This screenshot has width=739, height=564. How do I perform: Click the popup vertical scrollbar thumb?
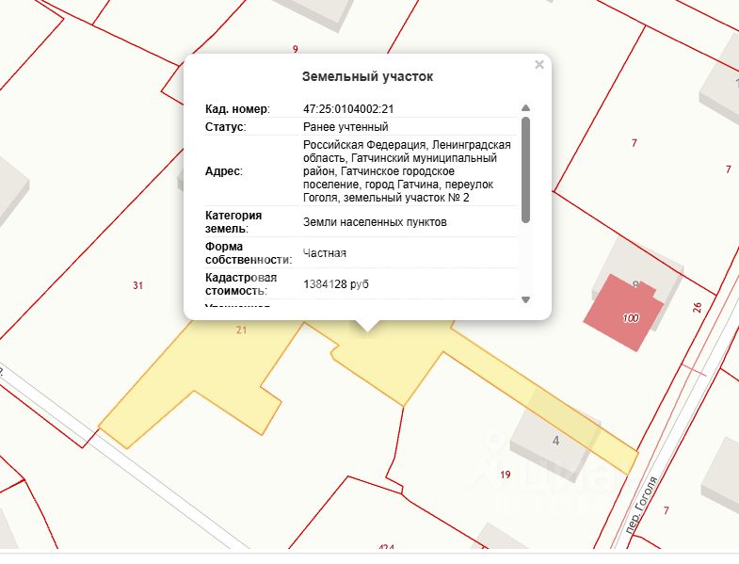(526, 169)
